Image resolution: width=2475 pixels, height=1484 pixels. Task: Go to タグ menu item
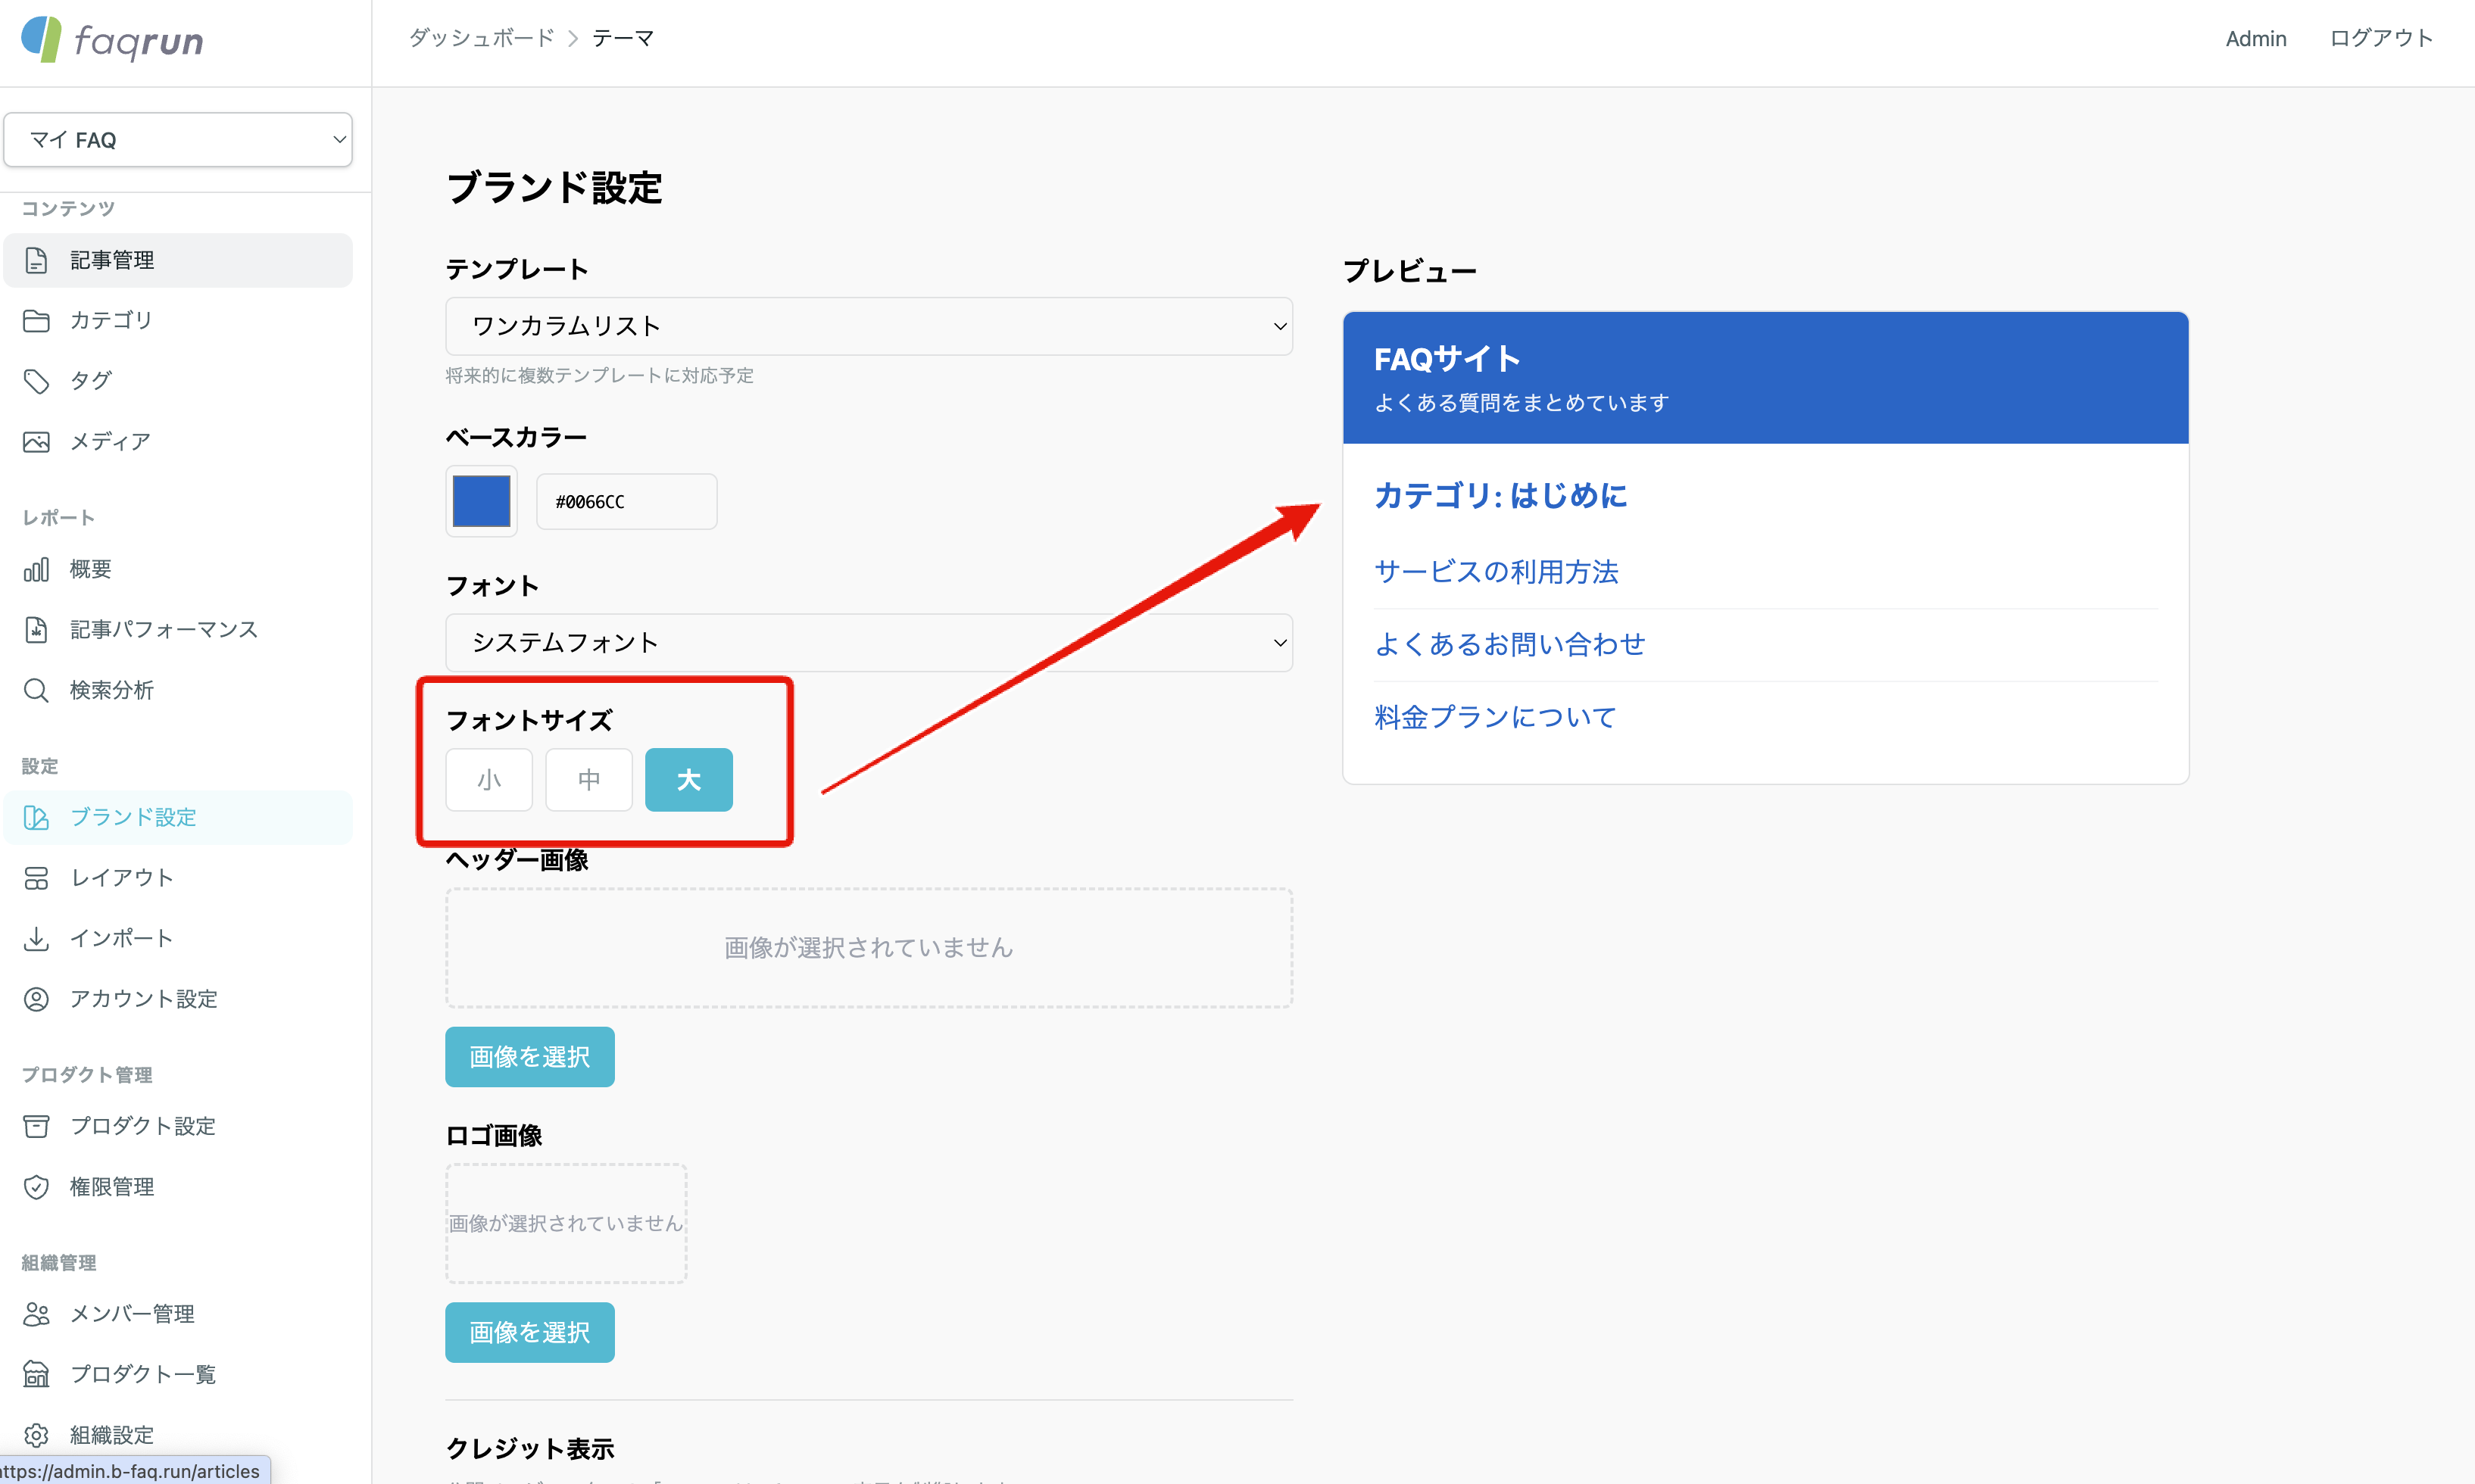click(x=178, y=381)
